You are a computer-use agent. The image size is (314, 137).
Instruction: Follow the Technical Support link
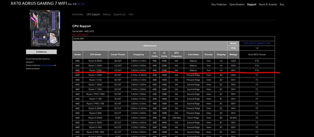tap(47, 65)
